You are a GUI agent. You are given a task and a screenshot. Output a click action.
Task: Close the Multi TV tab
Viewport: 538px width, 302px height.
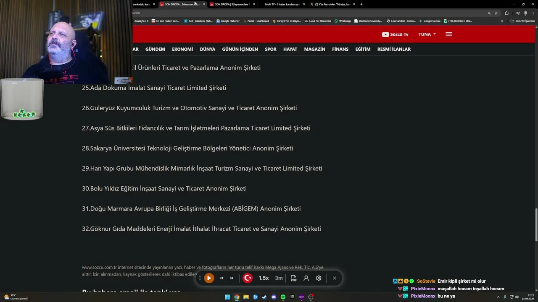point(304,4)
